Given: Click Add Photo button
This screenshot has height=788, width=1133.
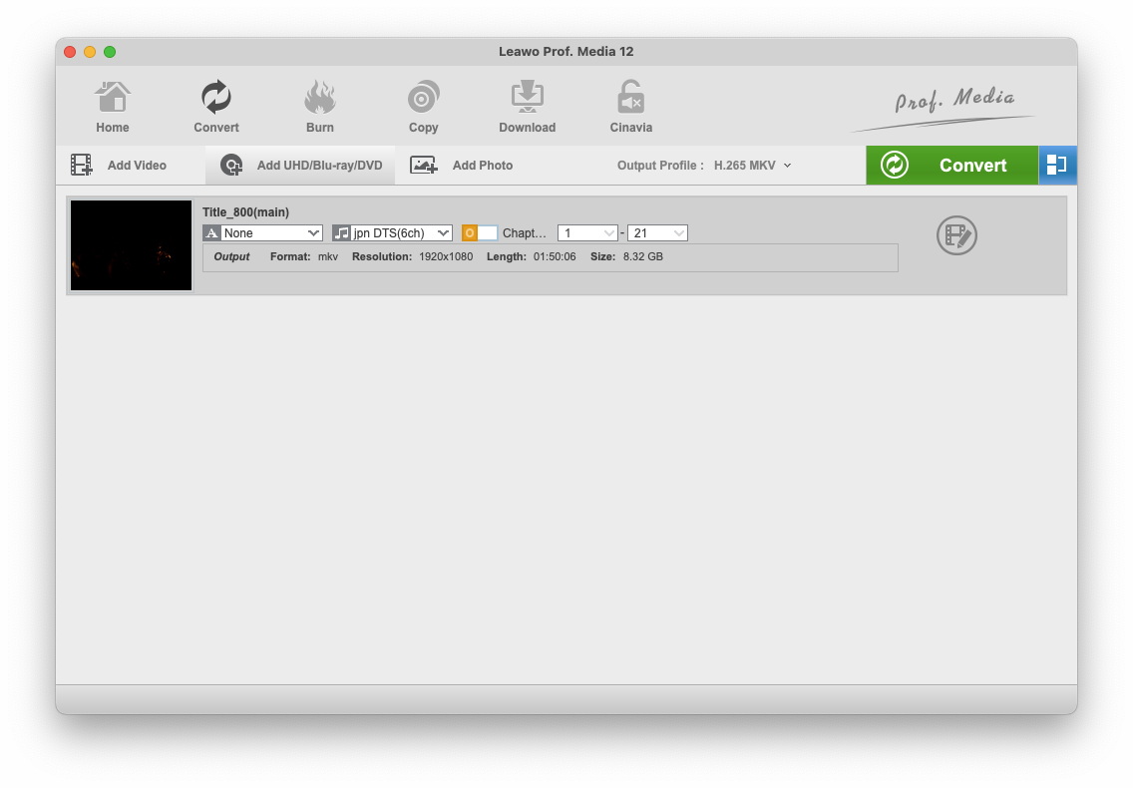Looking at the screenshot, I should (x=463, y=166).
